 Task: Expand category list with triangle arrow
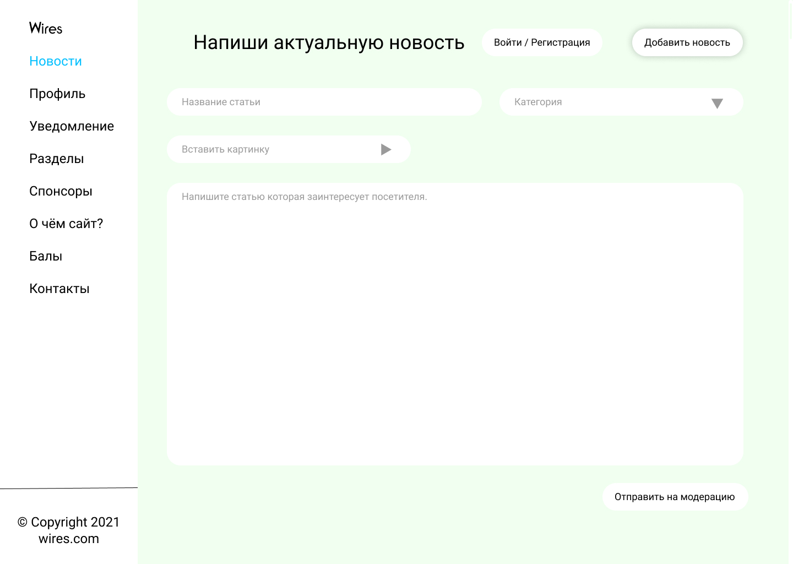coord(717,104)
